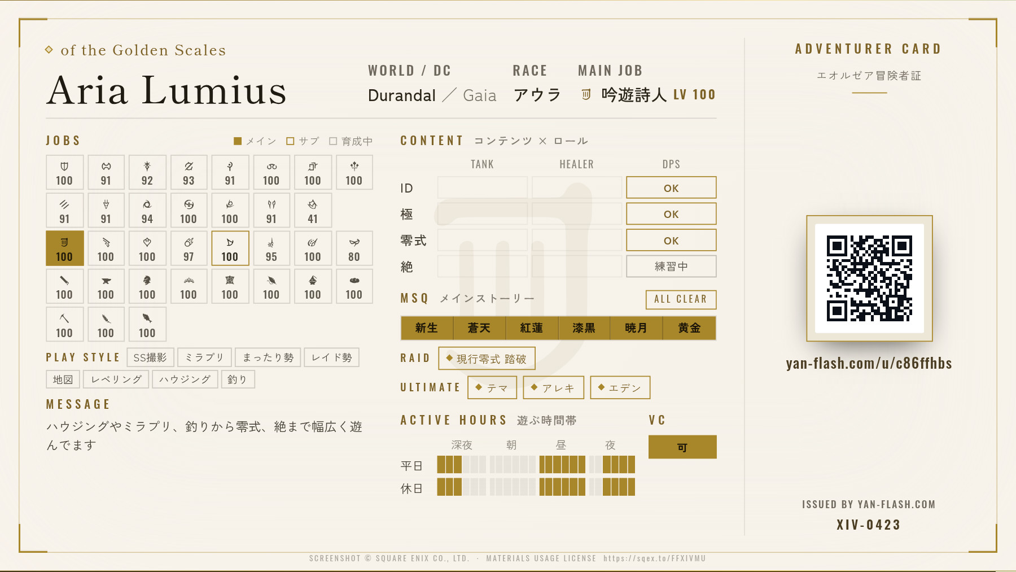Click the VC 可 button

[682, 447]
